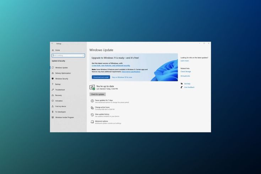Screen dimensions: 261x174
Task: Click the OS build info link
Action: pos(185,76)
